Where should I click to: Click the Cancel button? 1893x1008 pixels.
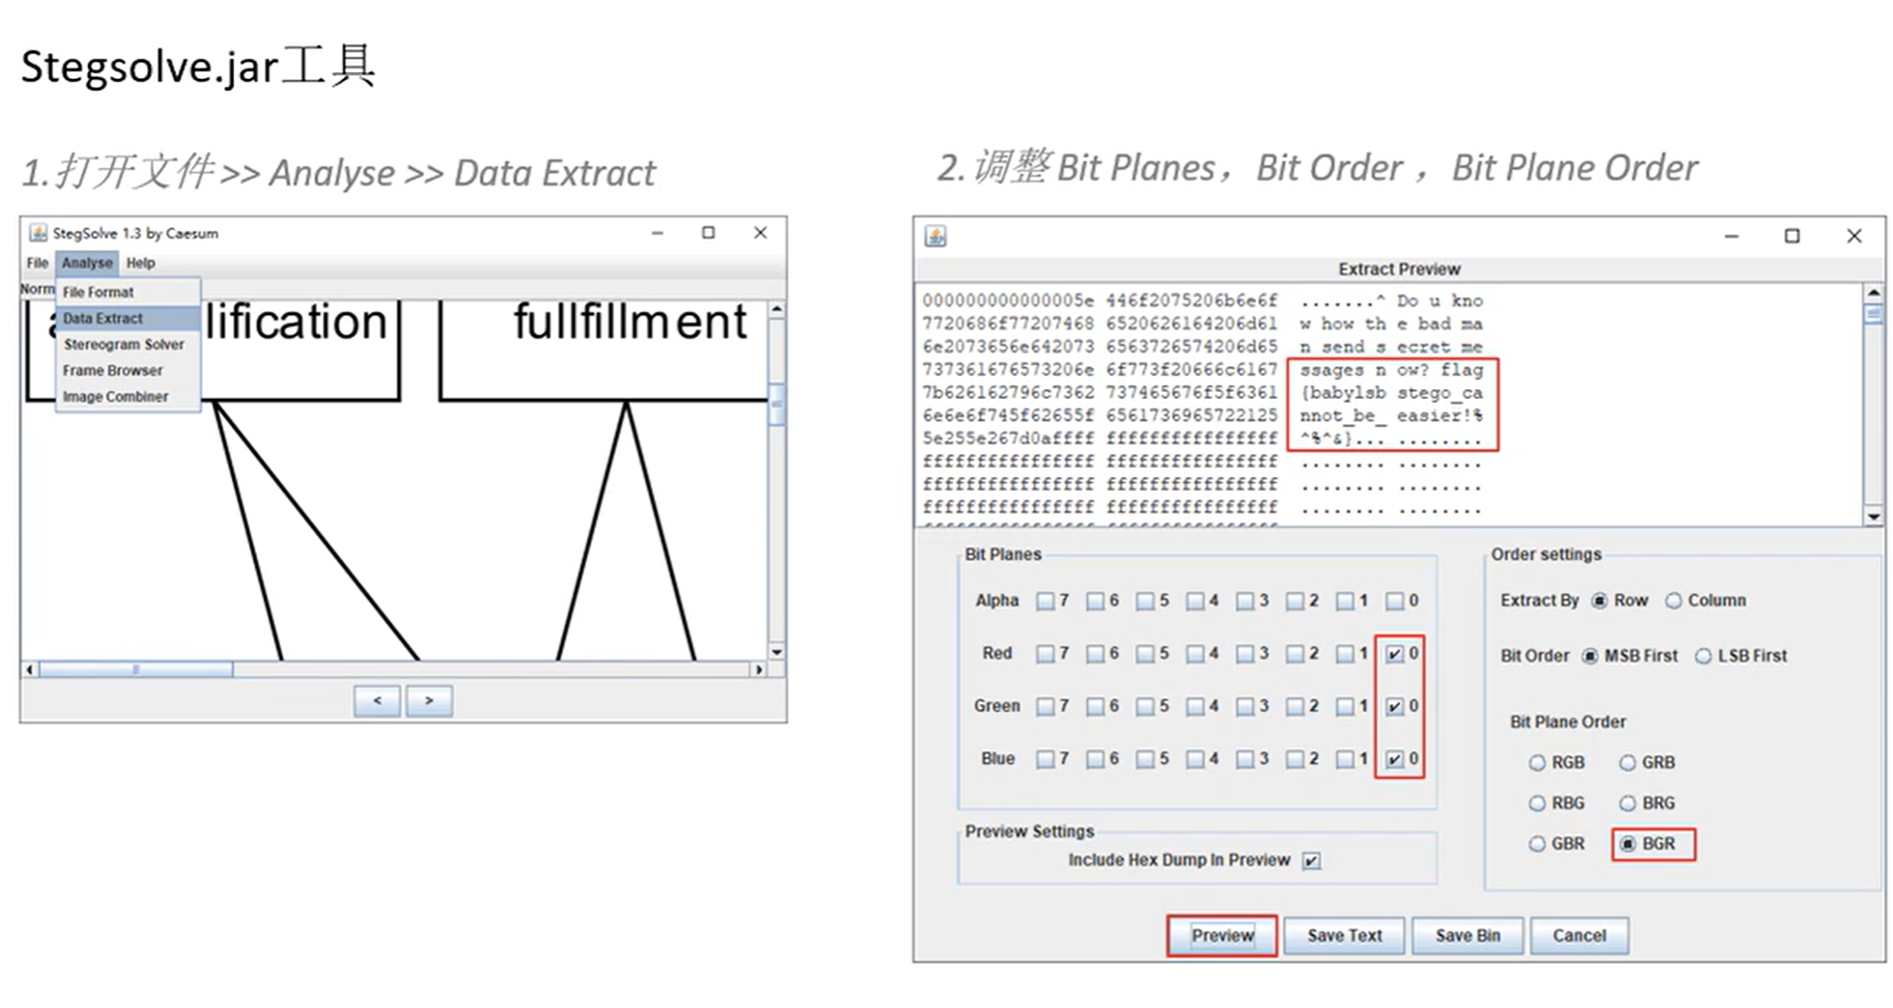coord(1579,935)
